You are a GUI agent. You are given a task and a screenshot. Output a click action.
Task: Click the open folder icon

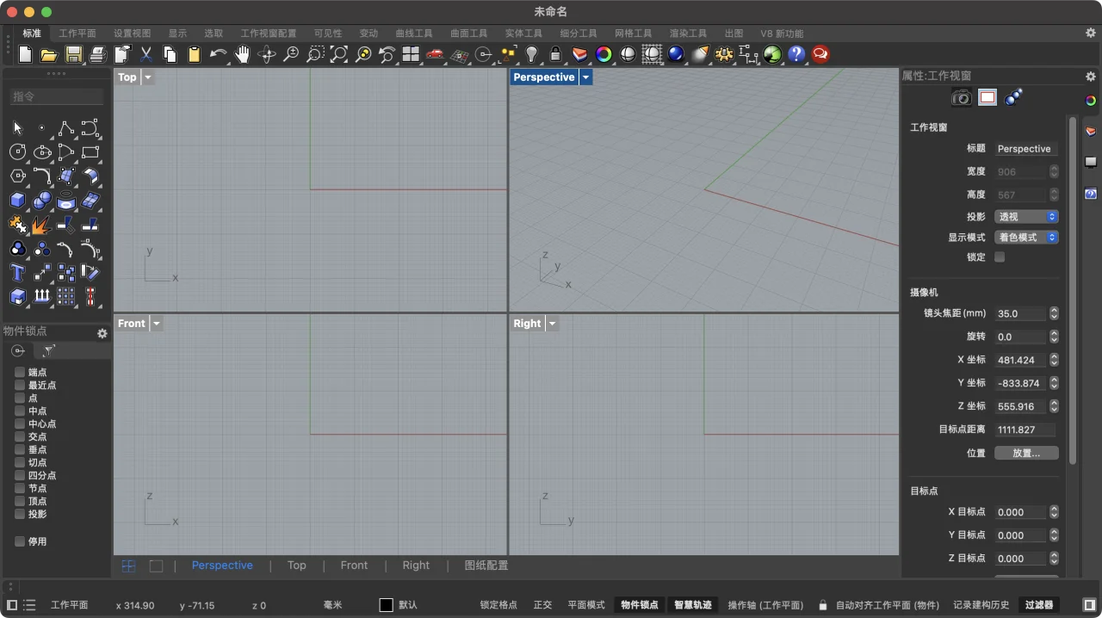coord(49,54)
